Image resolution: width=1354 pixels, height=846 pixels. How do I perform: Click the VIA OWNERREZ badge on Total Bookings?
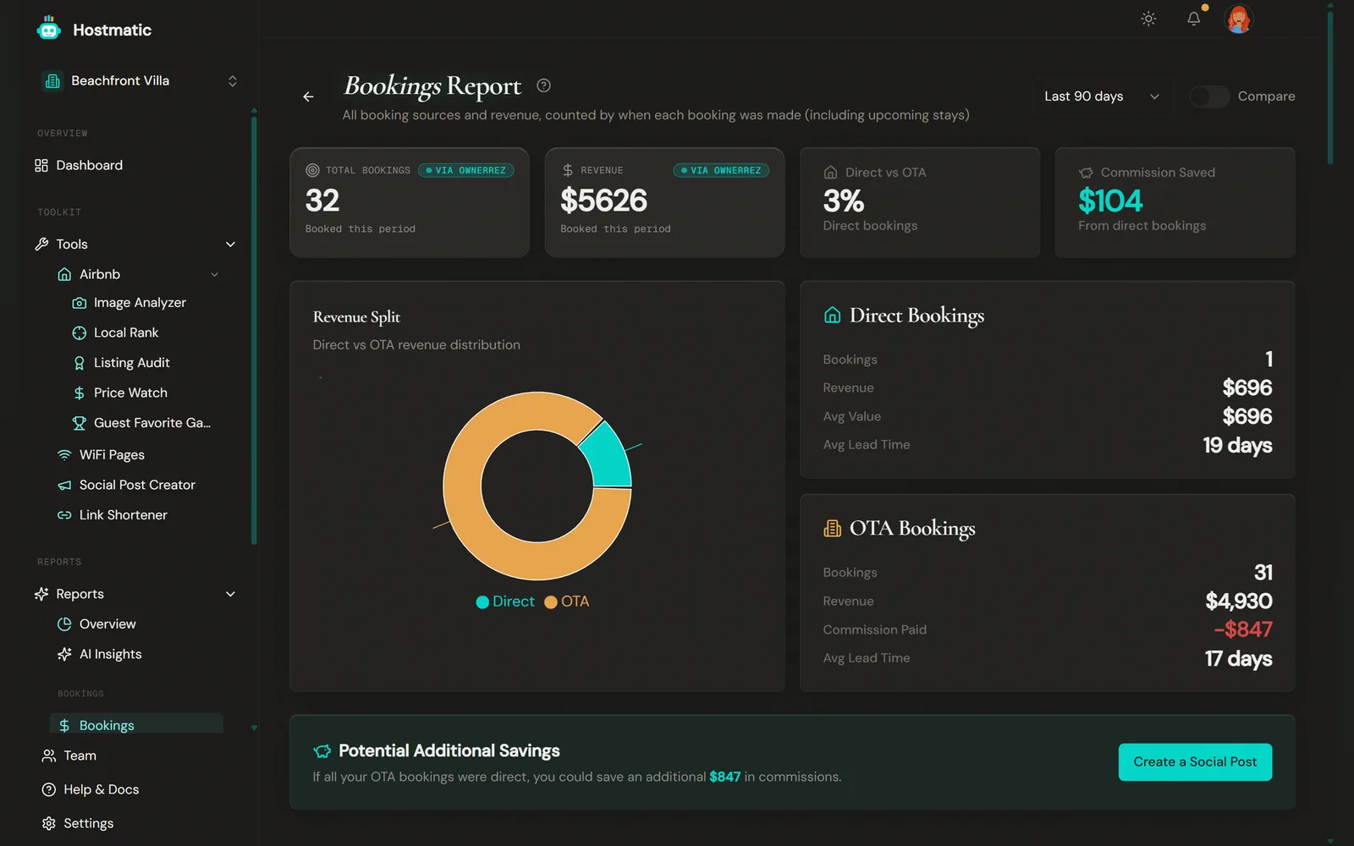pyautogui.click(x=466, y=170)
